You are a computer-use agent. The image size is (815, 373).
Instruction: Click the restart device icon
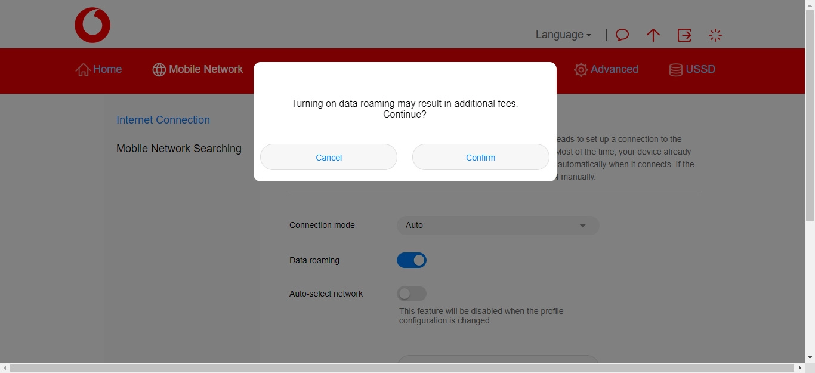(x=715, y=35)
